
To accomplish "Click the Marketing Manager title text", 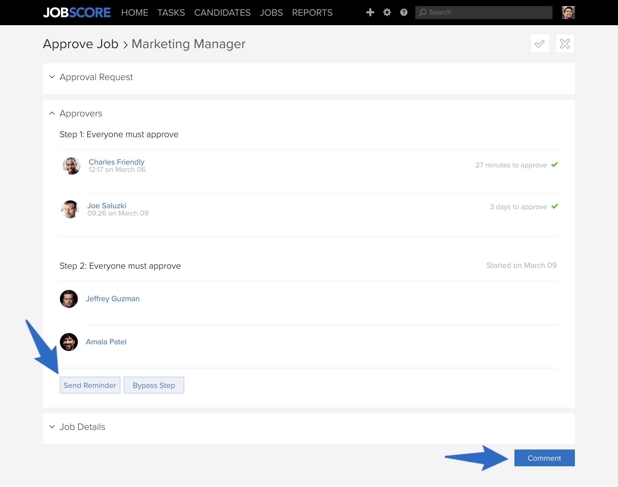I will click(x=188, y=44).
